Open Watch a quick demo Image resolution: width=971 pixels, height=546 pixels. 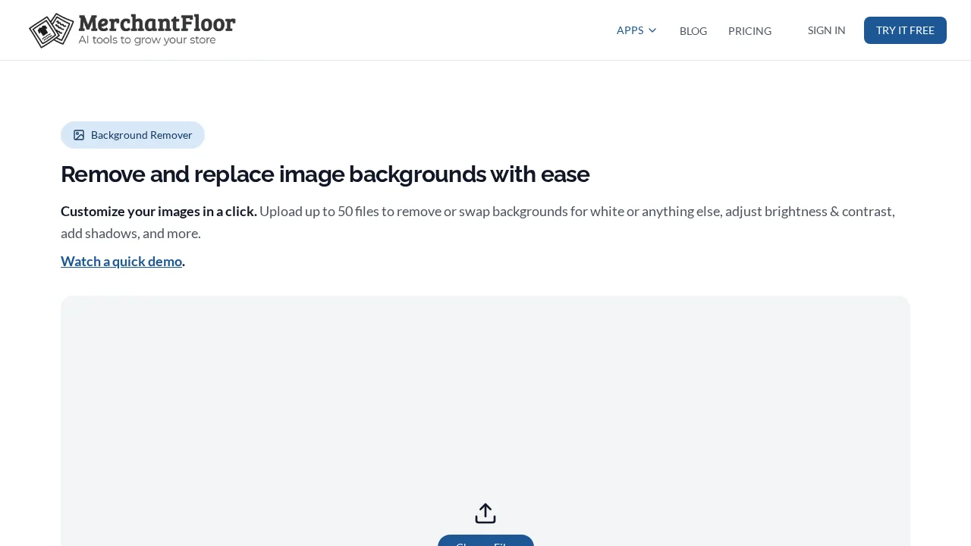[x=121, y=261]
